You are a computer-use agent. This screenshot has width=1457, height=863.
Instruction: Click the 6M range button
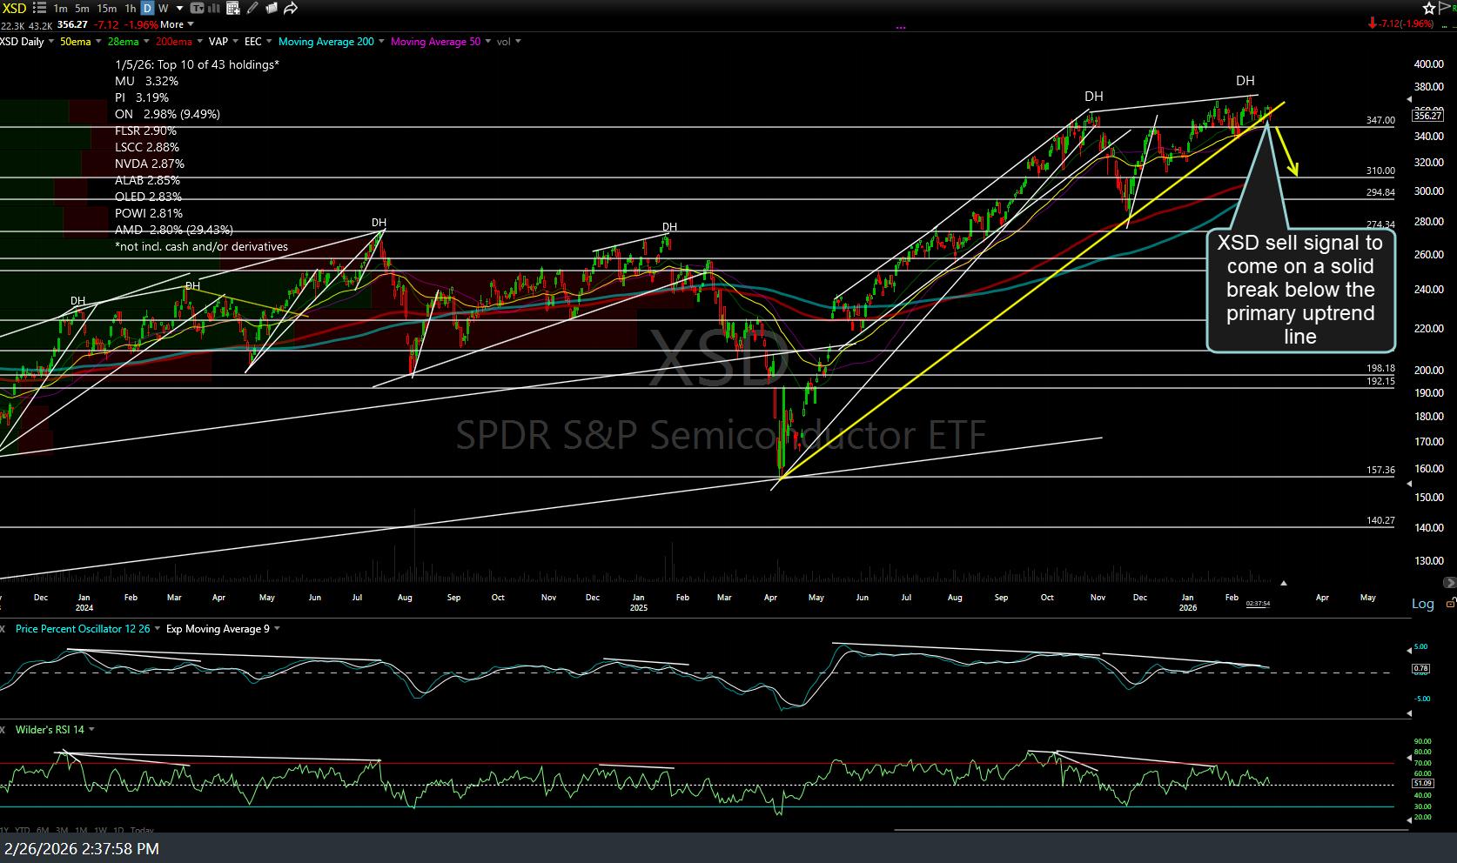click(43, 830)
